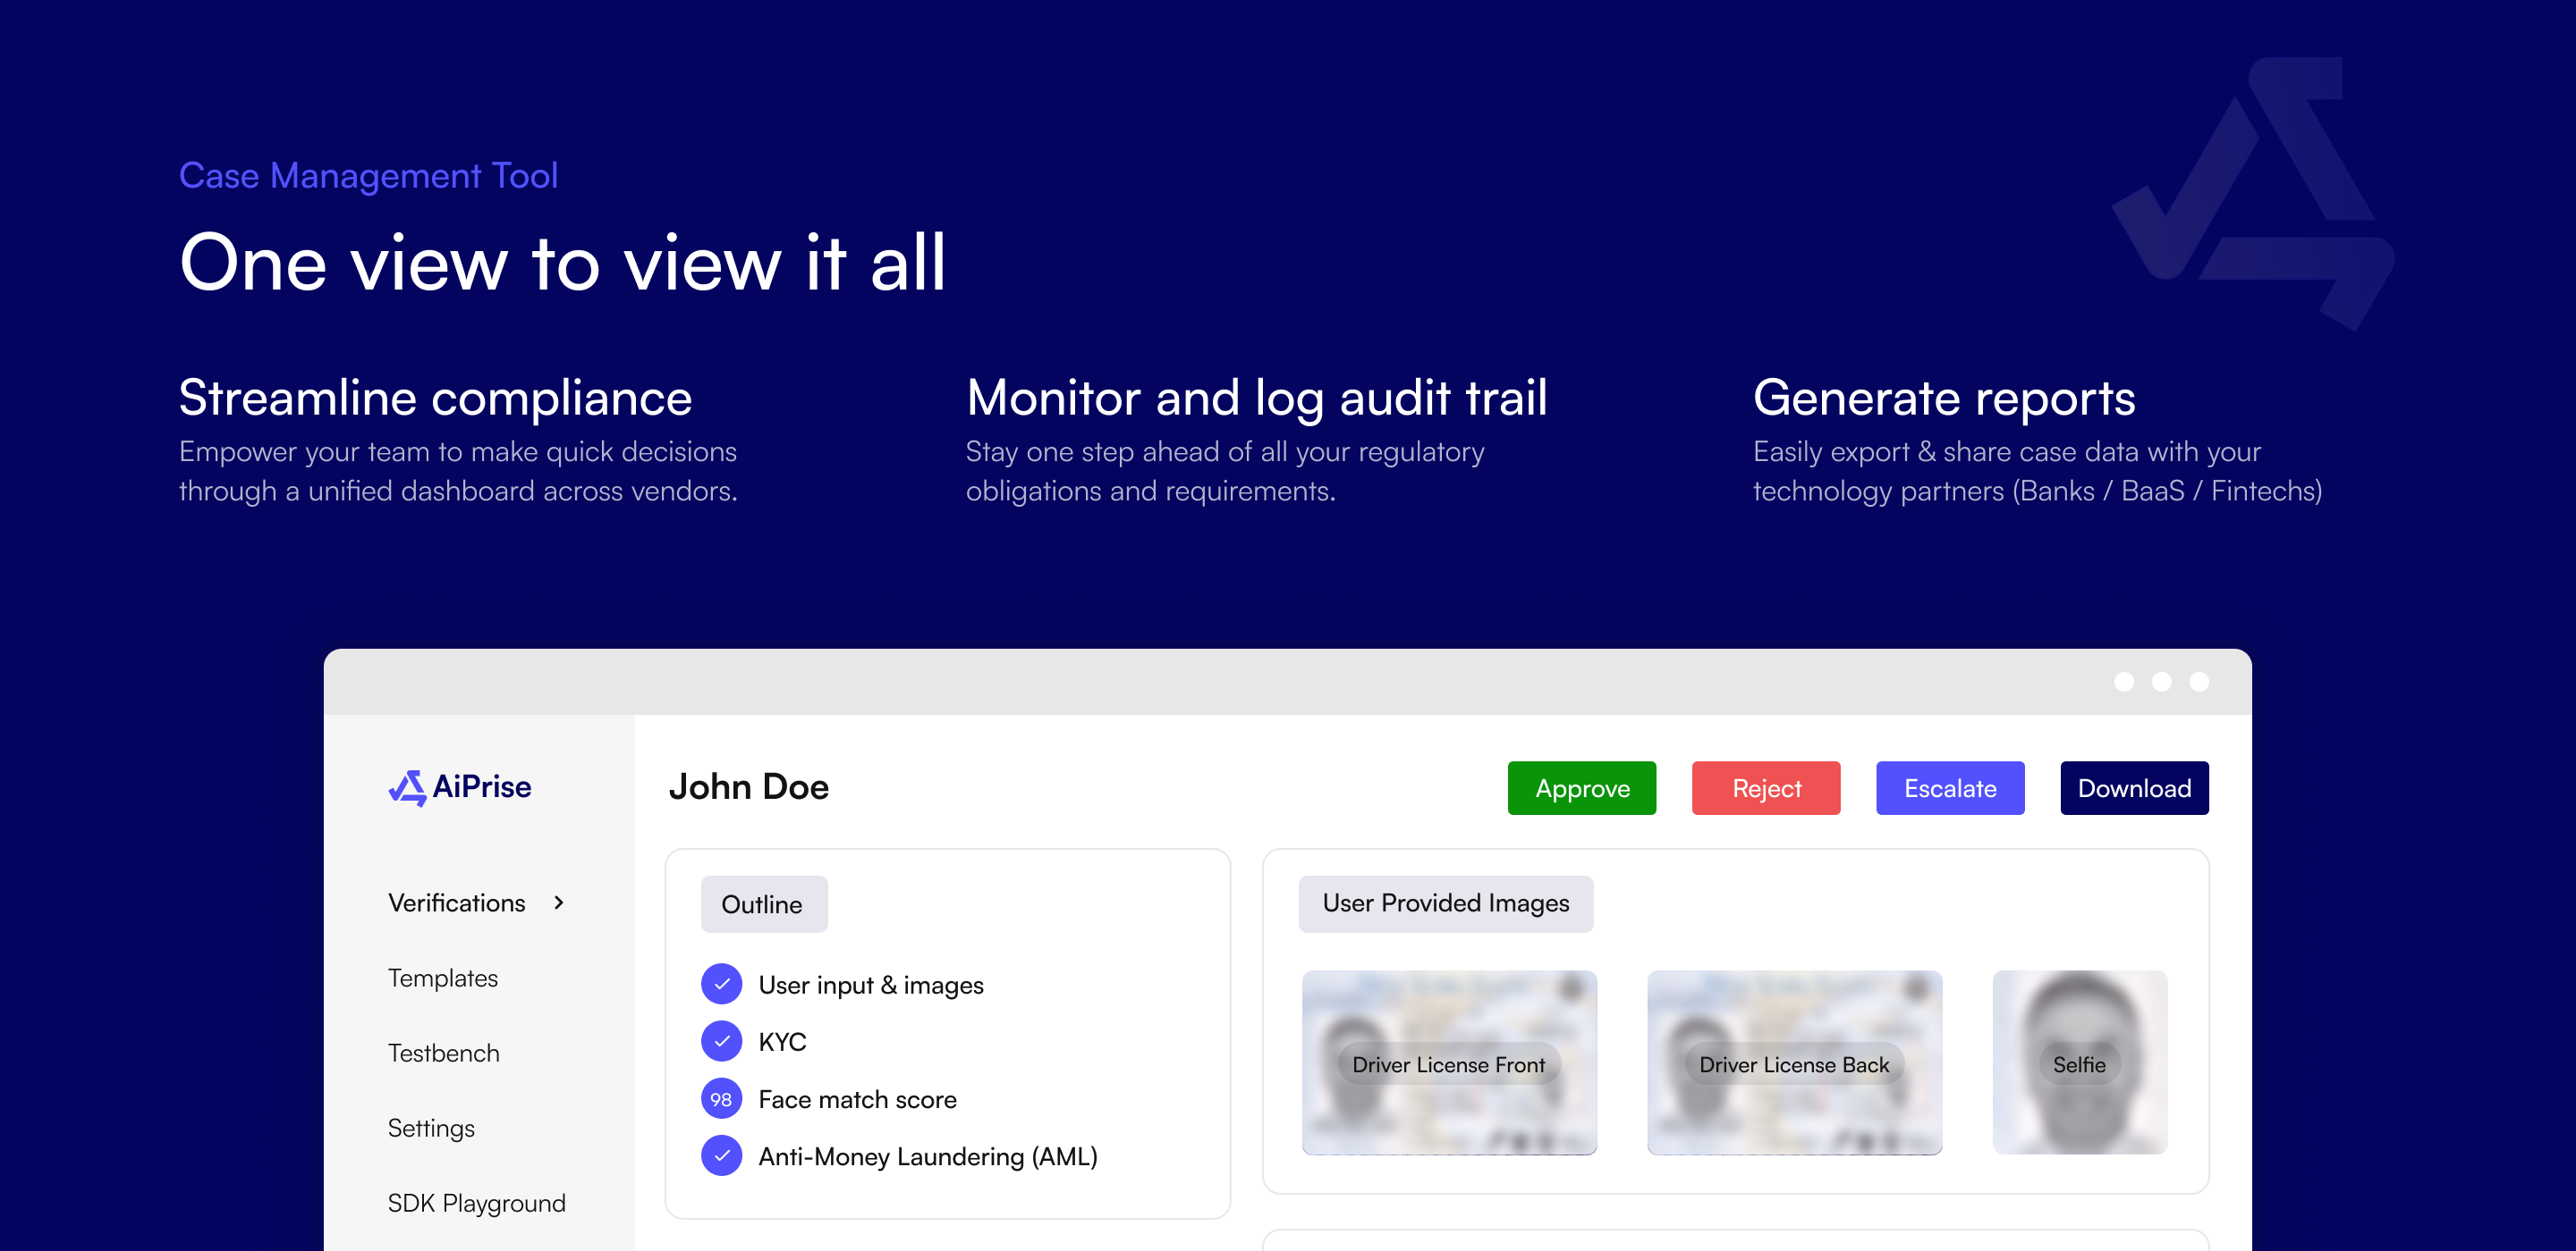This screenshot has height=1251, width=2576.
Task: Open Templates in the sidebar
Action: click(x=443, y=978)
